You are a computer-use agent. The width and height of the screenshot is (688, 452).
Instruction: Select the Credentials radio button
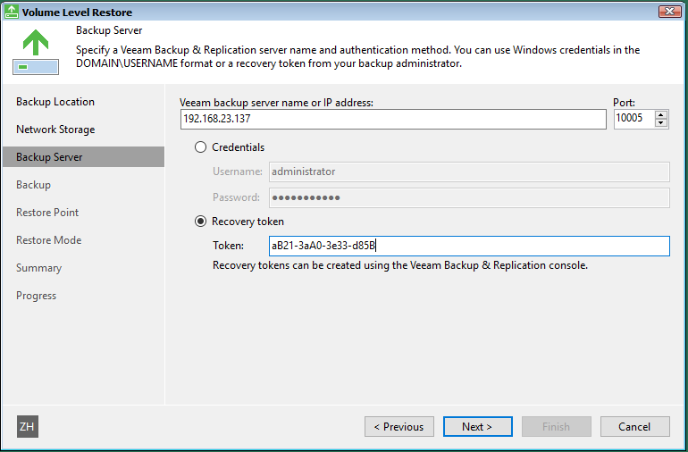200,147
